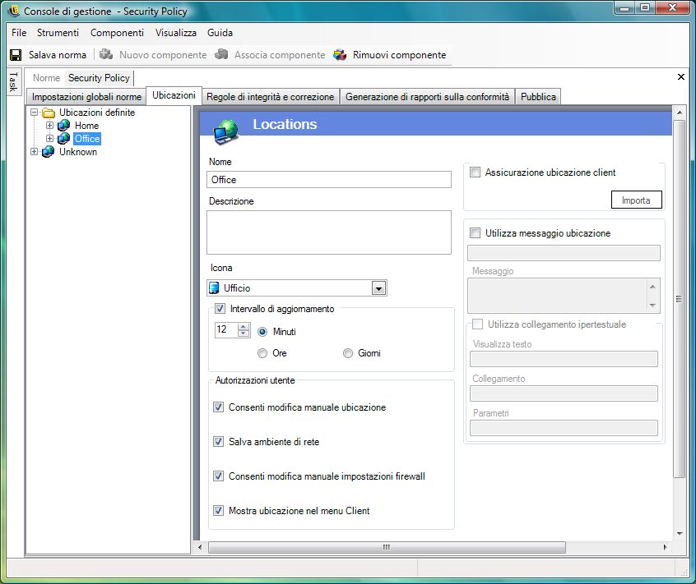Click the Security Policy tab
696x584 pixels.
pos(99,78)
